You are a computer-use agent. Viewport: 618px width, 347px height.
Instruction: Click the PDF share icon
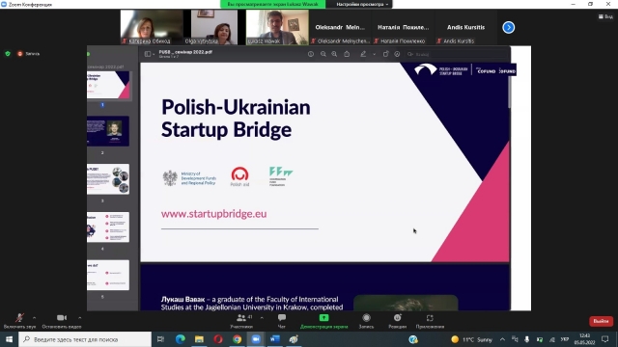[x=347, y=54]
